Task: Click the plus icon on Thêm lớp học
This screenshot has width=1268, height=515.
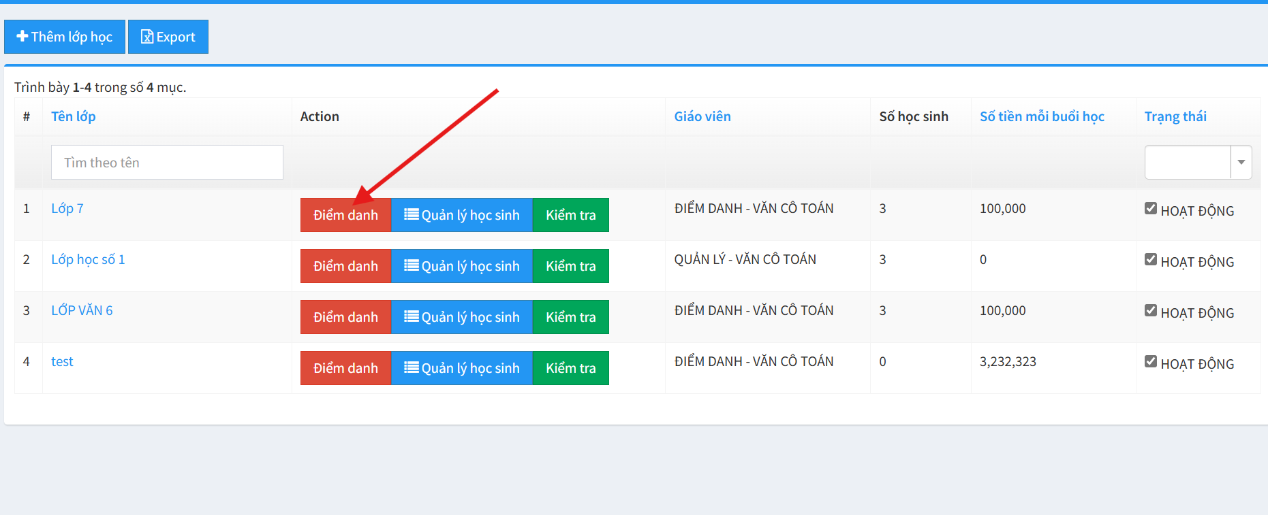Action: pos(22,37)
